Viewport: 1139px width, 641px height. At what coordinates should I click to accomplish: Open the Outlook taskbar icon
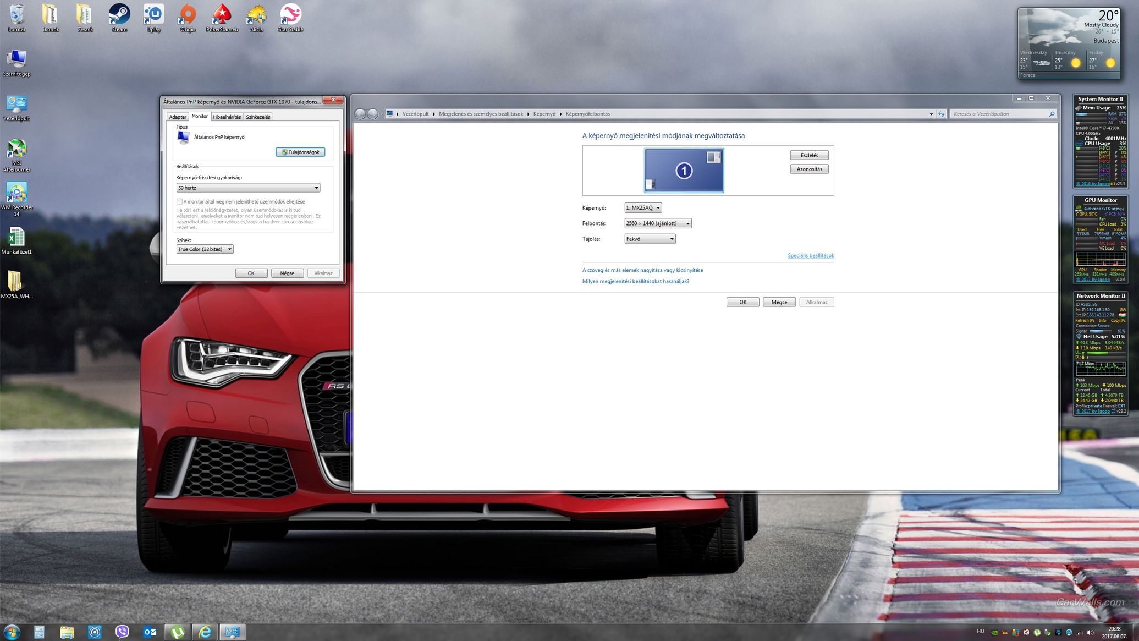click(150, 632)
